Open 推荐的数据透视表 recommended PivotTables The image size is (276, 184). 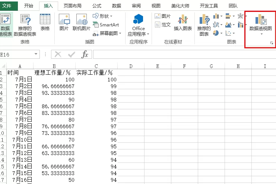(x=25, y=25)
